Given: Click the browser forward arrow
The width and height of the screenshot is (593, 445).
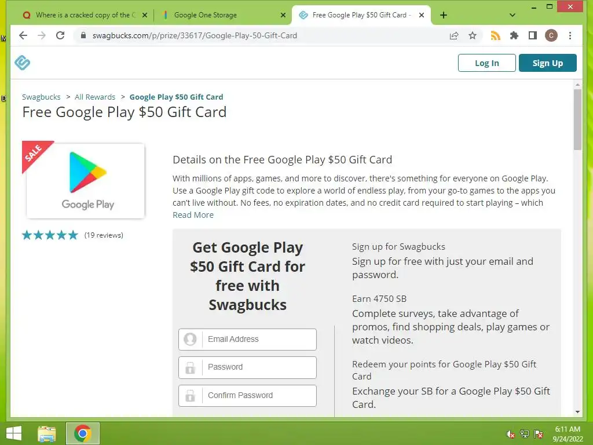Looking at the screenshot, I should (x=42, y=35).
